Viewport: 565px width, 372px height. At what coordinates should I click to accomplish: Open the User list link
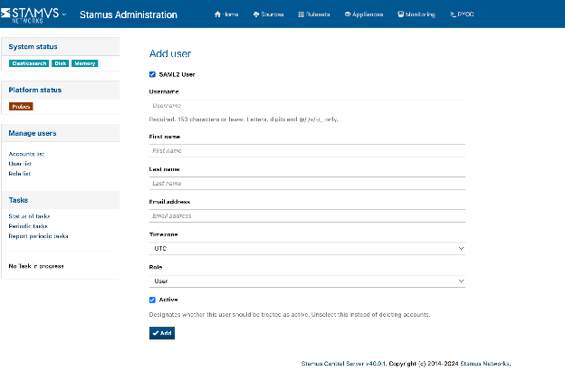[20, 164]
